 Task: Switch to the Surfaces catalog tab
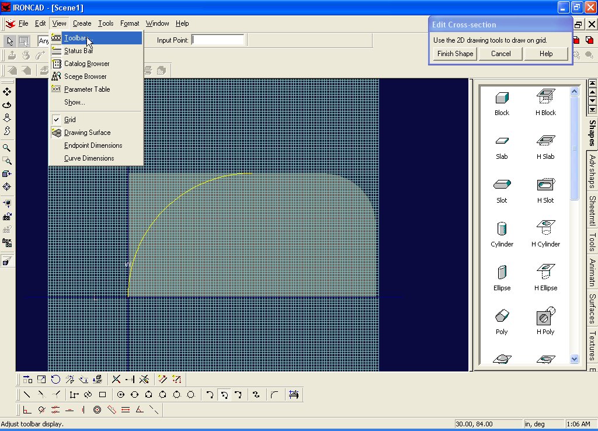592,308
